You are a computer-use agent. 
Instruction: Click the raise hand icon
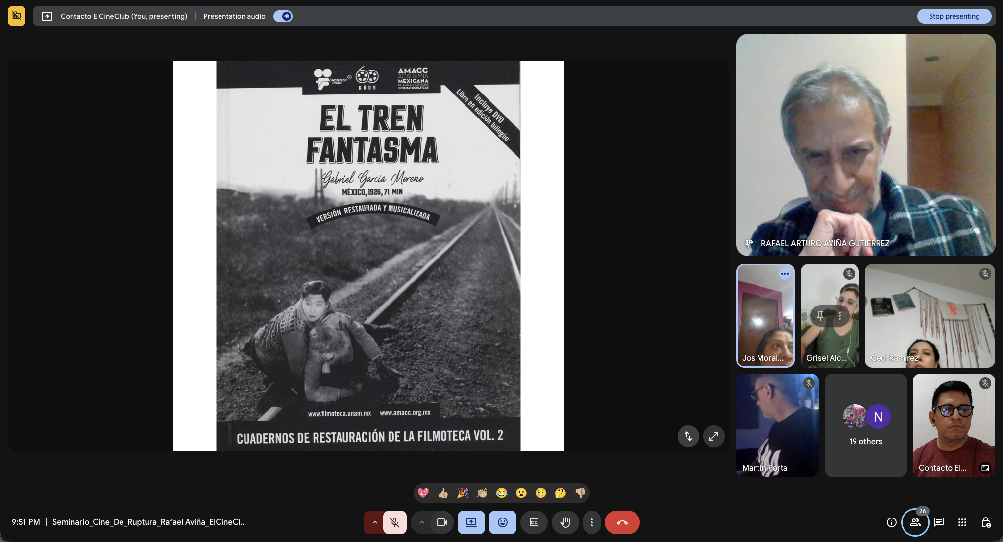click(x=565, y=522)
